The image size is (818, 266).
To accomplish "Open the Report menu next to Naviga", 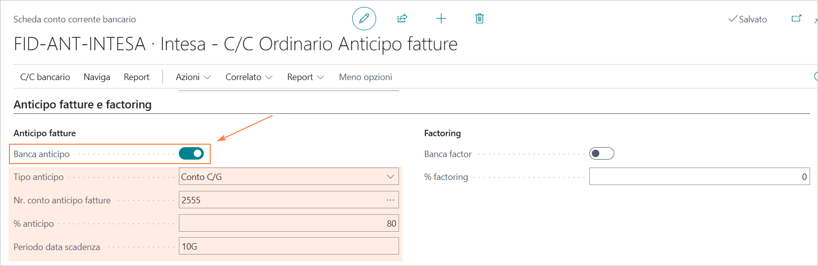I will click(x=136, y=77).
